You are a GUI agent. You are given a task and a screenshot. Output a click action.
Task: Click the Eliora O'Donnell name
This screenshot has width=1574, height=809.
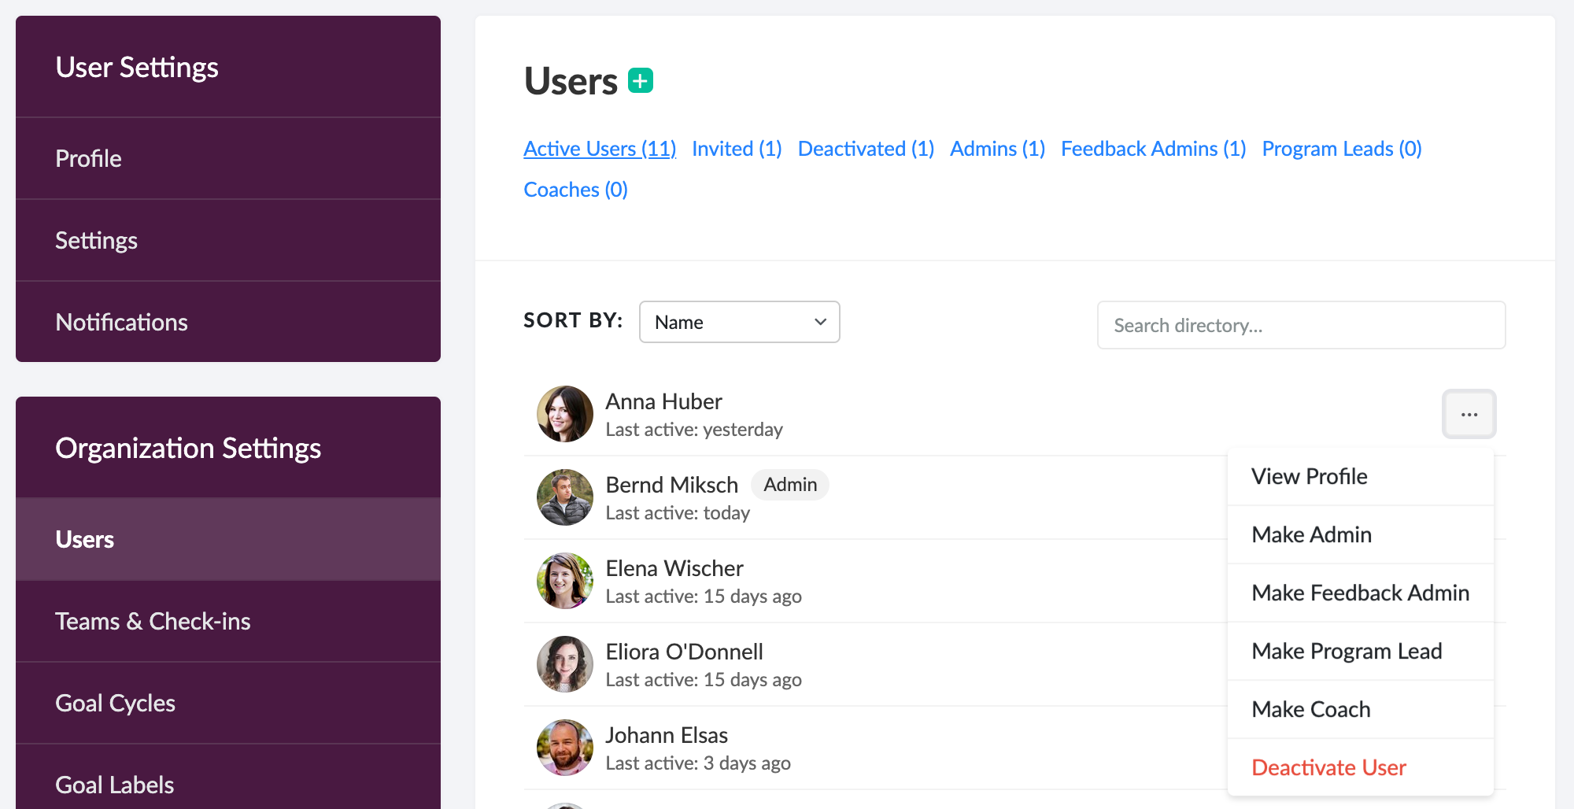tap(684, 652)
